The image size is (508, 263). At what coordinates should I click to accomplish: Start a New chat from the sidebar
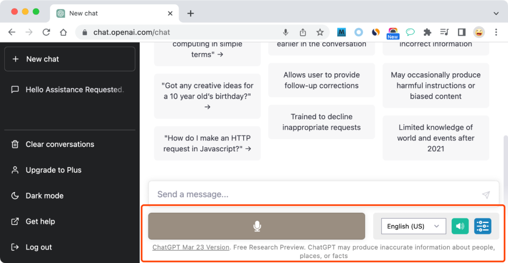[x=70, y=59]
